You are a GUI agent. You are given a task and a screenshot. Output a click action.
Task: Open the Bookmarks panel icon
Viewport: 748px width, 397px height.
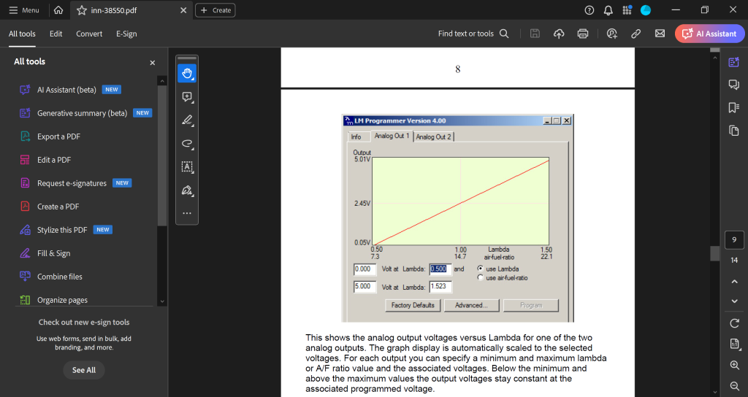coord(733,108)
